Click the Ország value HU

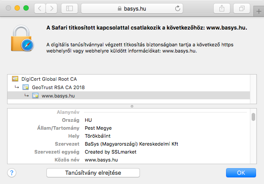(88, 120)
